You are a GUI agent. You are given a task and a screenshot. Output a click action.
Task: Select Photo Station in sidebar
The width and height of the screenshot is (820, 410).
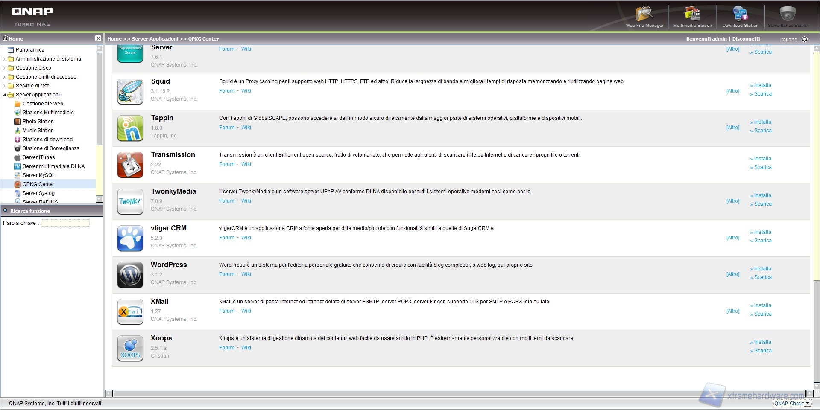[38, 122]
